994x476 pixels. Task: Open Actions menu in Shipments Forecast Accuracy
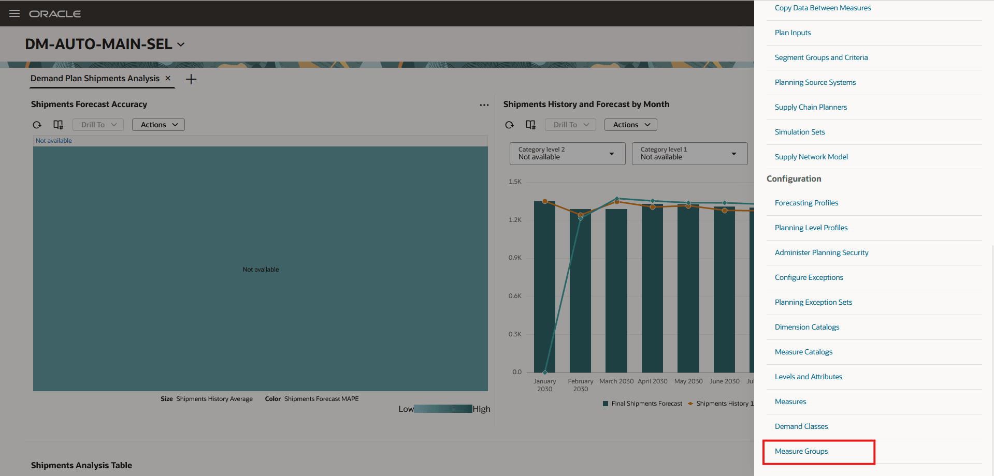coord(158,125)
